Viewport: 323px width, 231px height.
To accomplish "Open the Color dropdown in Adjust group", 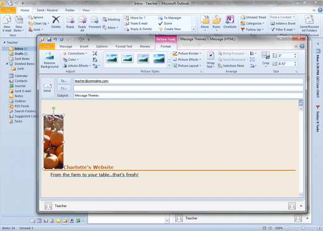I will pos(71,60).
